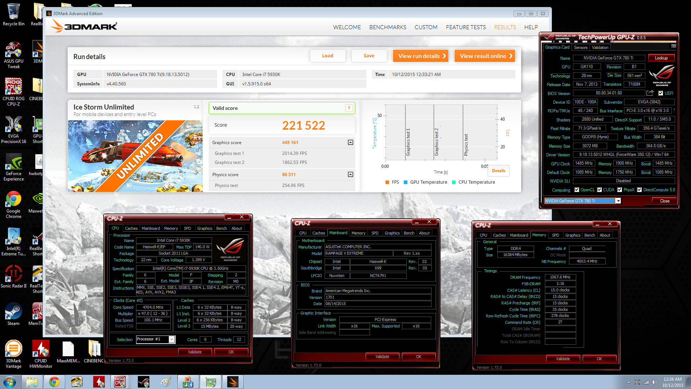This screenshot has height=389, width=691.
Task: Open Intel Extreme Tuning desktop shortcut
Action: 14,242
